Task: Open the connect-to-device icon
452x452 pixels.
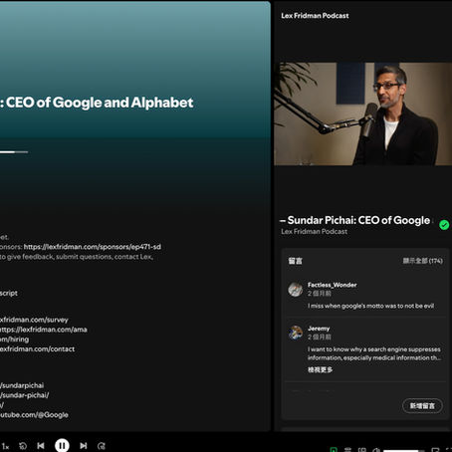Action: (x=362, y=450)
